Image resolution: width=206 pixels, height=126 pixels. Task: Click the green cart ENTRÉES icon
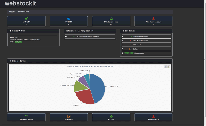point(26,19)
